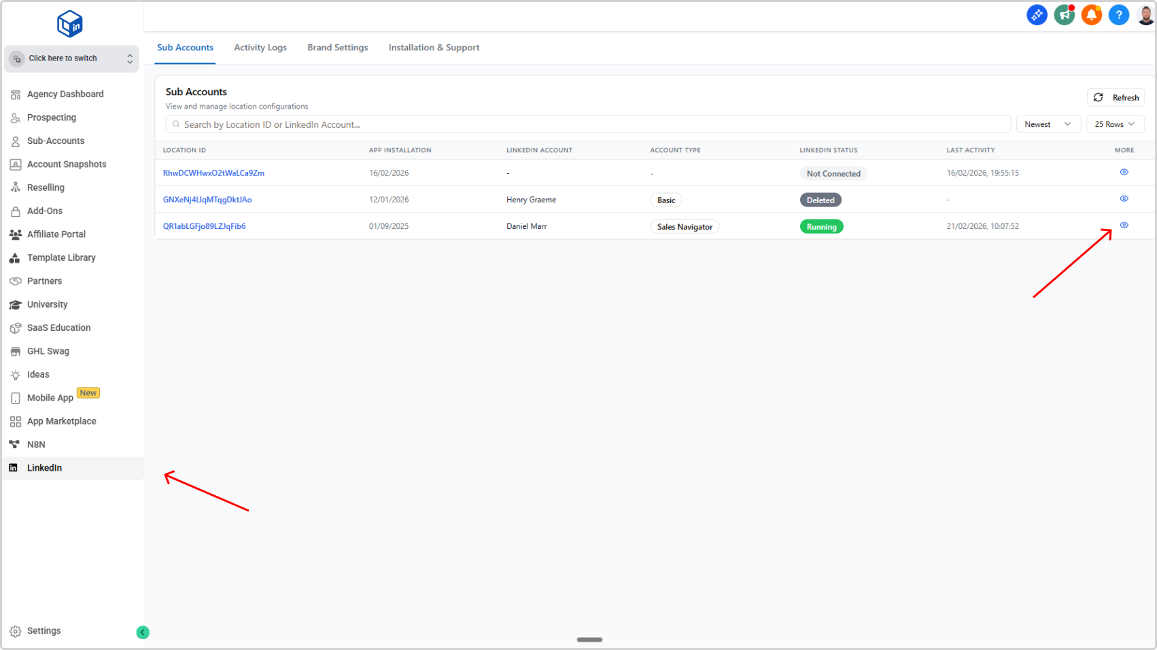Click the blue AI sparkle icon in the header
Viewport: 1157px width, 650px height.
coord(1037,15)
